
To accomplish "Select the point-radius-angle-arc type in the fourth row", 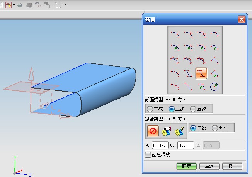I will [215, 73].
